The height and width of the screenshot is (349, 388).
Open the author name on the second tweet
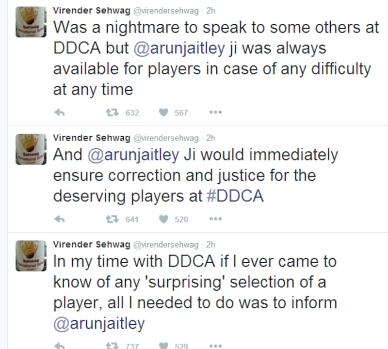coord(91,138)
